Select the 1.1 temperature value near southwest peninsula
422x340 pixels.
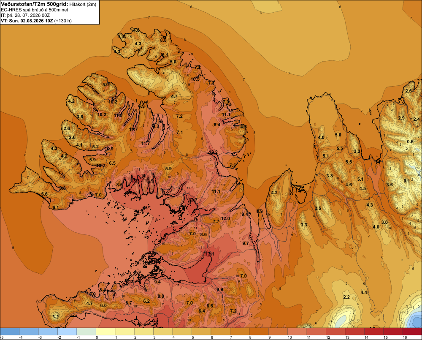(56, 316)
